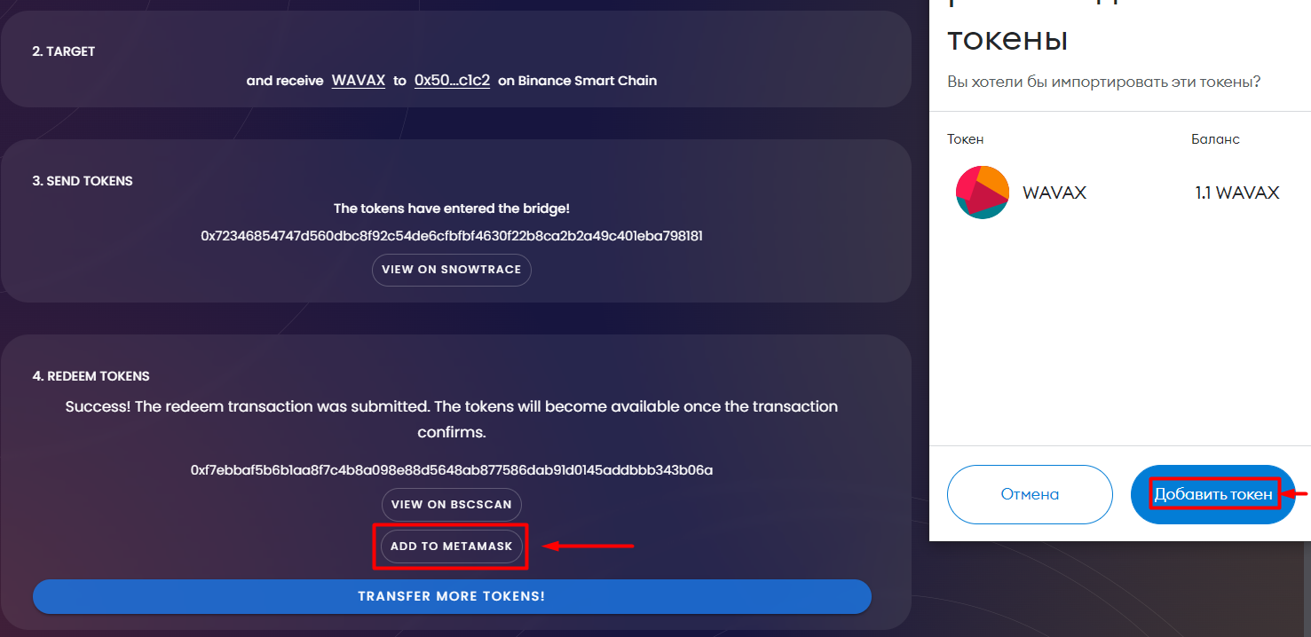This screenshot has width=1311, height=637.
Task: Click the 3. SEND TOKENS step heading
Action: (83, 181)
